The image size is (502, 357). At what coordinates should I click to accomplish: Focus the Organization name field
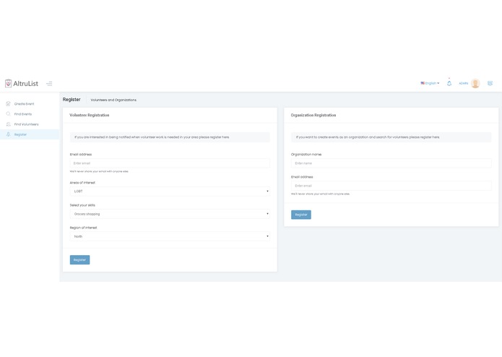(x=391, y=163)
